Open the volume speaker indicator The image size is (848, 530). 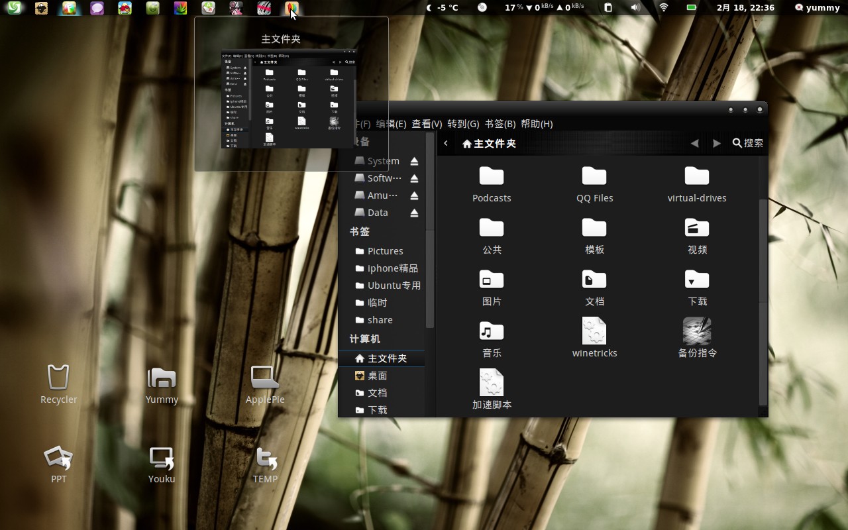coord(635,8)
